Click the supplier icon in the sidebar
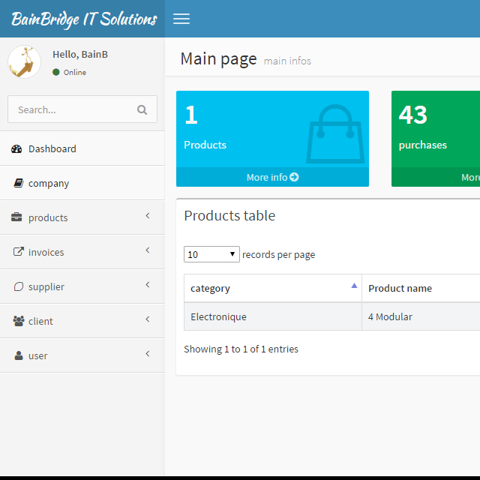 click(18, 286)
